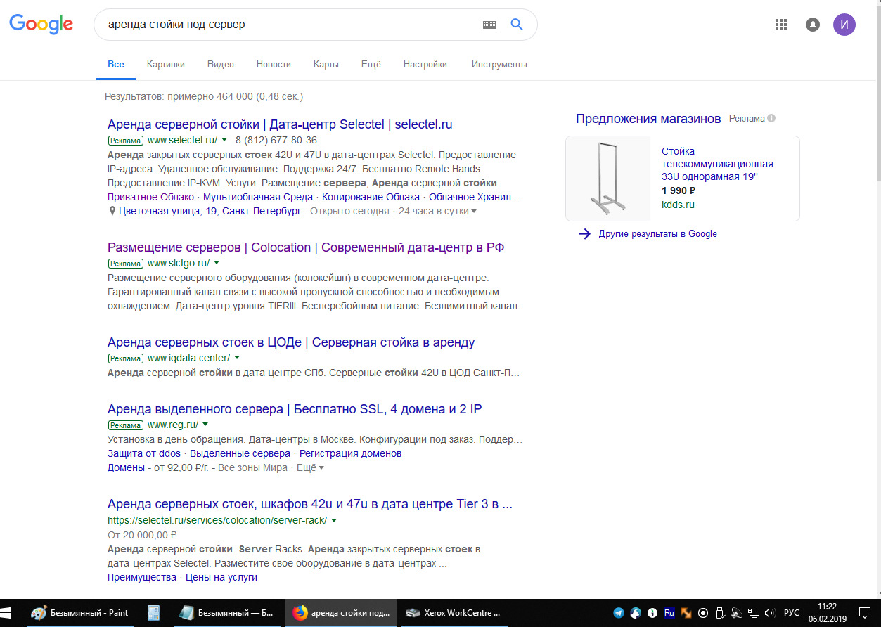This screenshot has height=627, width=881.
Task: Open Инструменты search tools
Action: click(499, 64)
